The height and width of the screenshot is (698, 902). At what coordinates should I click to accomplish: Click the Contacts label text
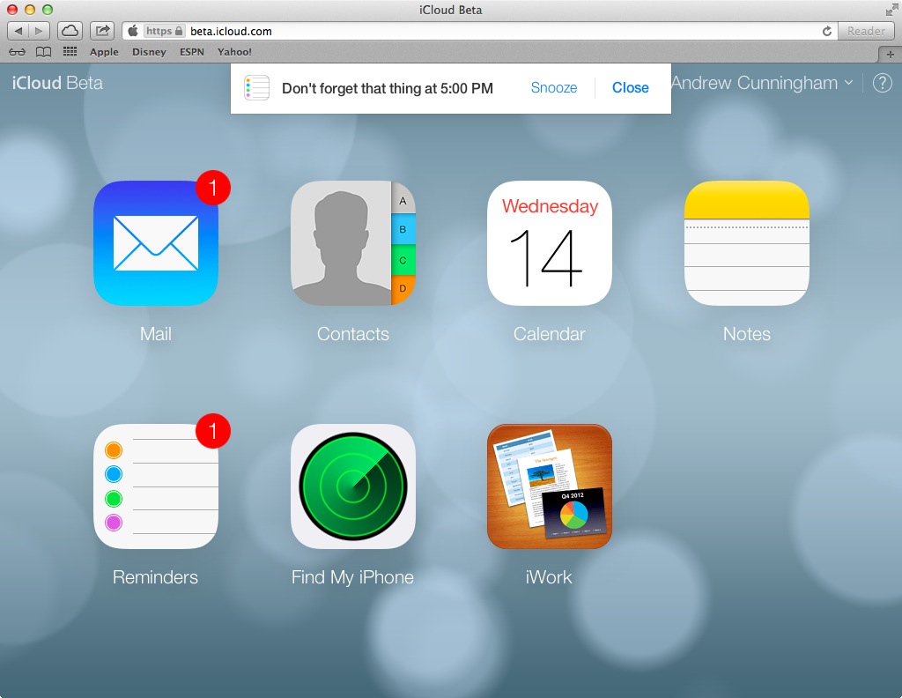353,334
